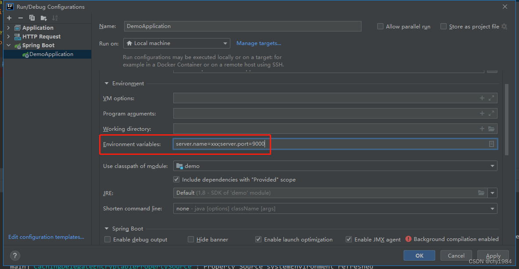
Task: Add a new run configuration
Action: point(9,17)
